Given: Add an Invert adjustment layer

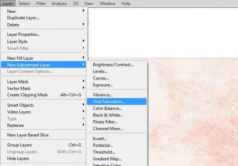Looking at the screenshot, I should click(x=117, y=139).
